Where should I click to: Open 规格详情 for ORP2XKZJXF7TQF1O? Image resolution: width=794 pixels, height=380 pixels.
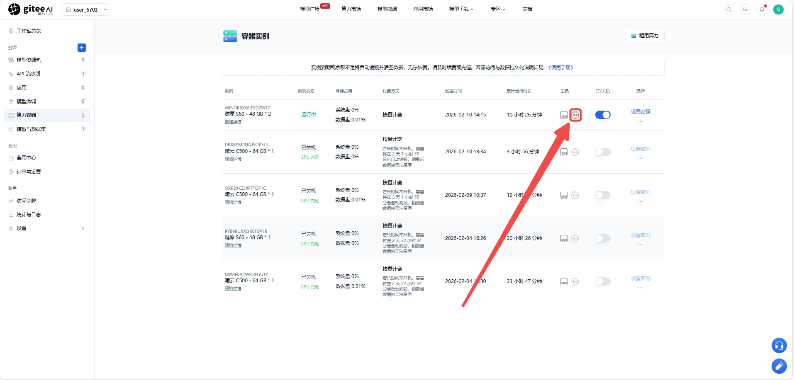click(233, 202)
